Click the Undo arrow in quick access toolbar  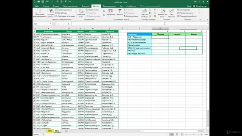click(47, 2)
